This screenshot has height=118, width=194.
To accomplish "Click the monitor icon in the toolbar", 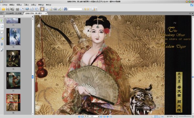I will click(x=27, y=9).
